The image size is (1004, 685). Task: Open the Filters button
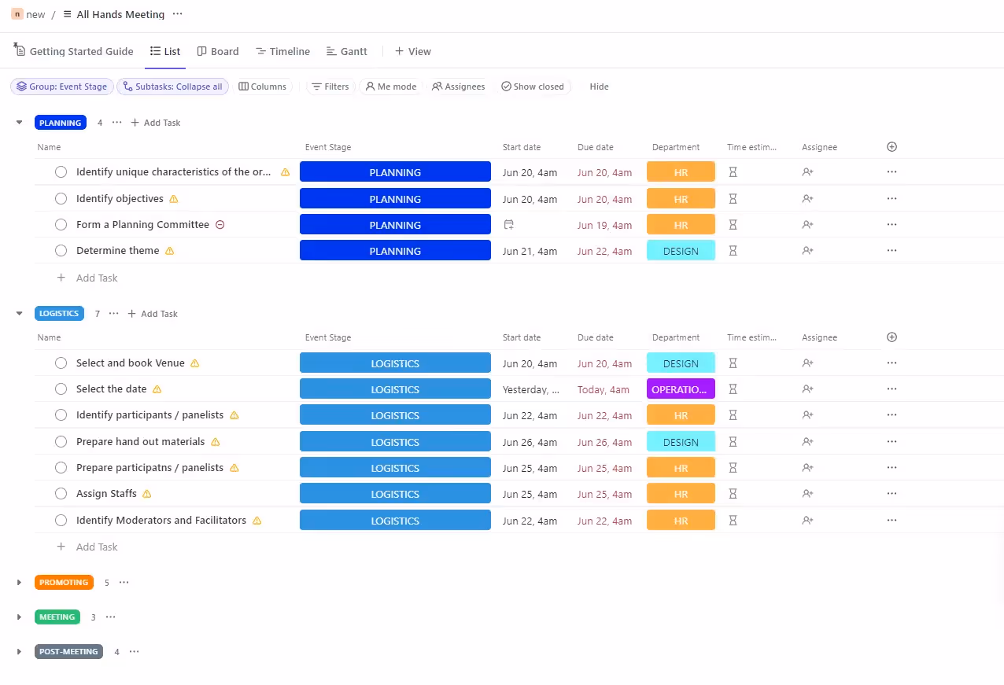point(330,87)
